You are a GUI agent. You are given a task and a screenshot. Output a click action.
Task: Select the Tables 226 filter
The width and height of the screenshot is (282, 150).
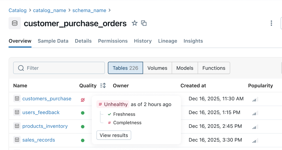(125, 68)
